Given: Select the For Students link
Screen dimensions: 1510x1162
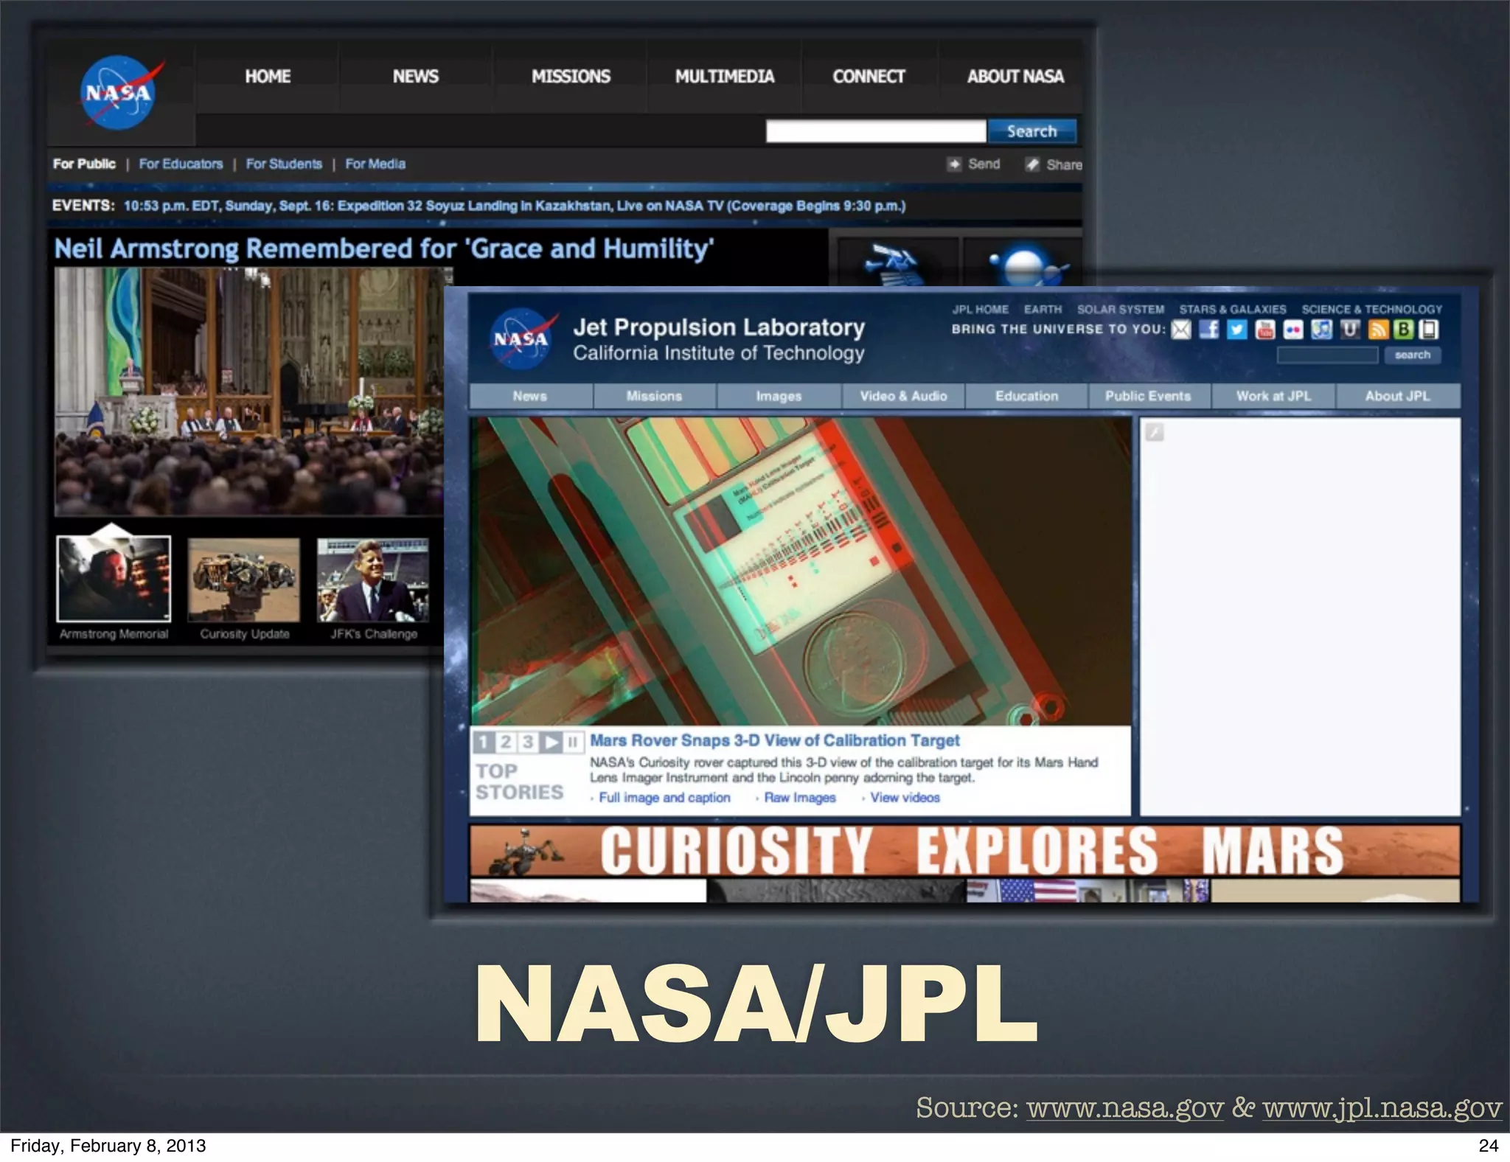Looking at the screenshot, I should (284, 164).
